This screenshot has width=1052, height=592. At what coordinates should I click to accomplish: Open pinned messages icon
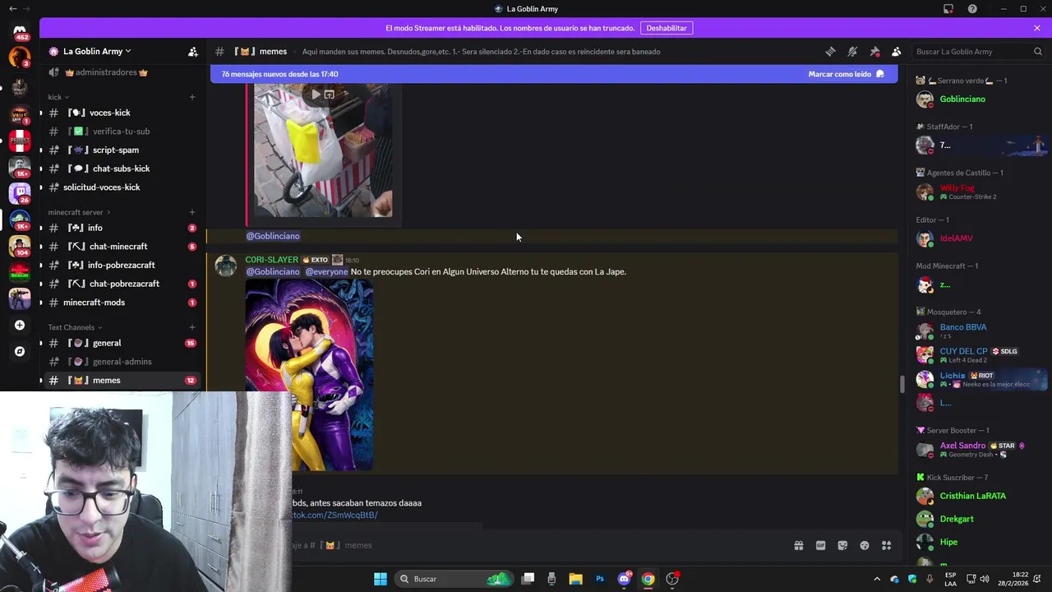pos(874,51)
